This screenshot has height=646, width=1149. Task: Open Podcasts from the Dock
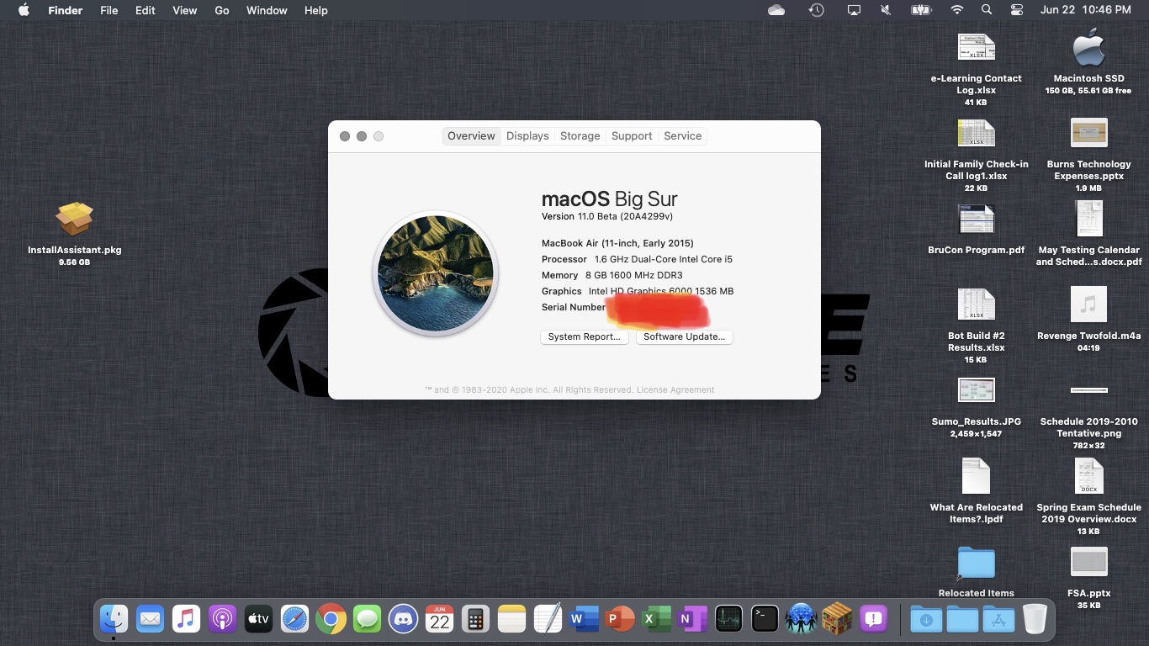click(x=222, y=620)
